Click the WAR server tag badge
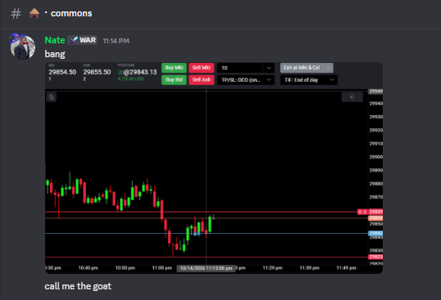 pyautogui.click(x=83, y=40)
